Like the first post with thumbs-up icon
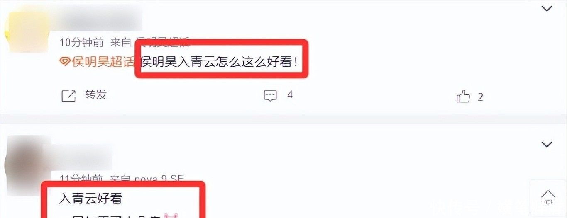The width and height of the screenshot is (567, 218). (x=463, y=97)
